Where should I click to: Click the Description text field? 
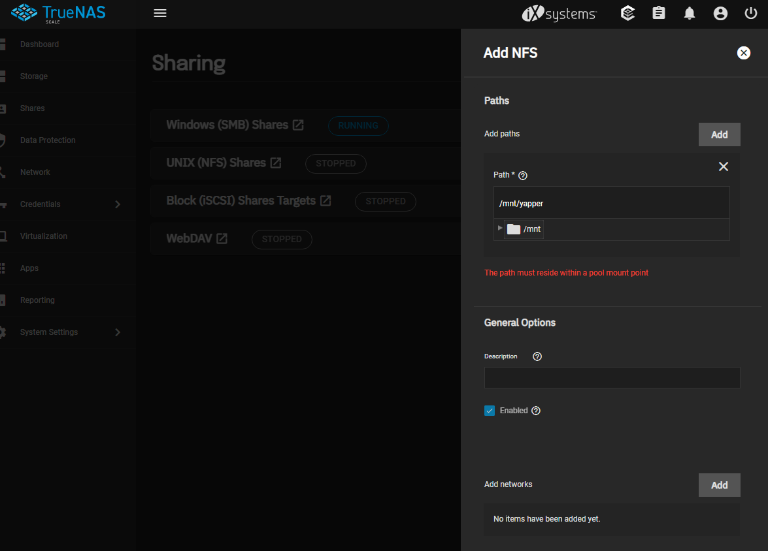tap(612, 378)
